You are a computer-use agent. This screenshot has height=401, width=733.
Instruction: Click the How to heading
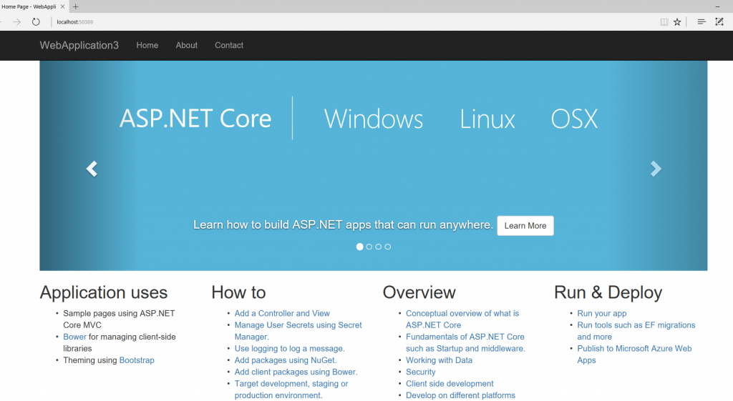[238, 292]
